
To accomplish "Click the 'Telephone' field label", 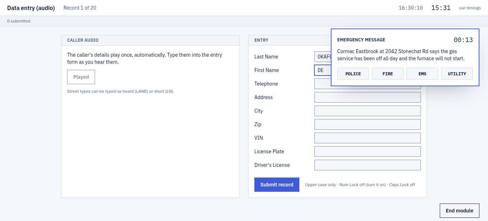I will [266, 84].
